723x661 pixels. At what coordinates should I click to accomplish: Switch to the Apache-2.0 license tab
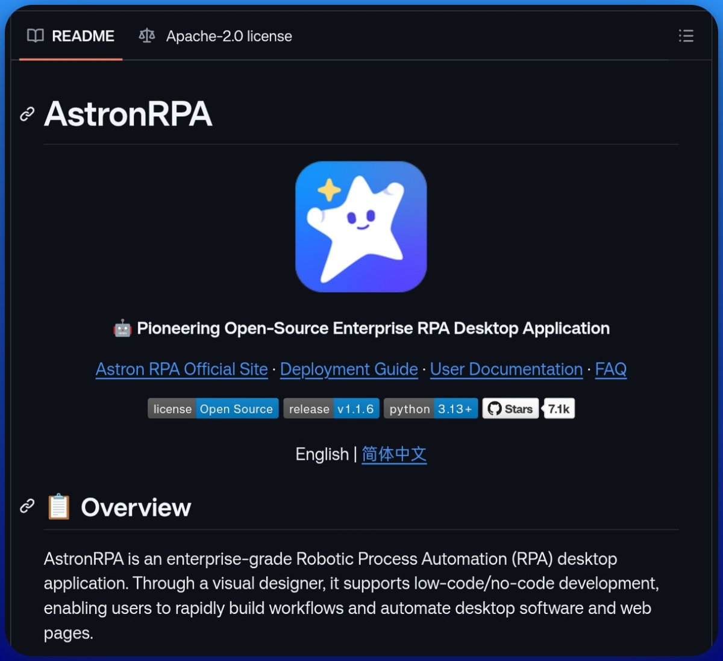(215, 36)
